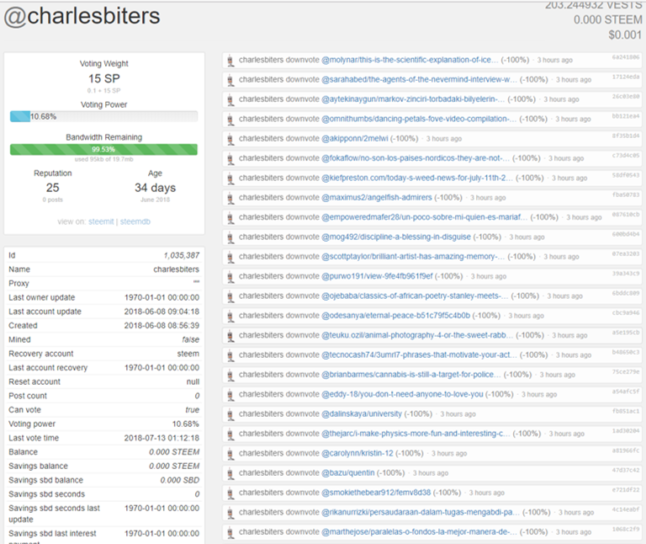Click the avatar icon in the teuku.ozil downvote row
This screenshot has width=646, height=544.
(230, 336)
